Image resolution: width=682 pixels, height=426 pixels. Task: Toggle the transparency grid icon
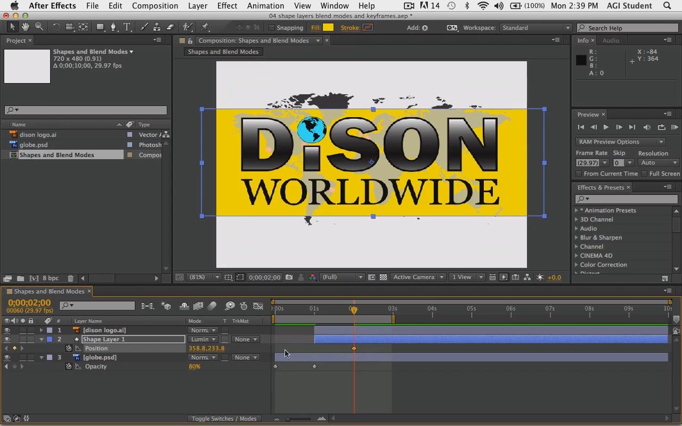[383, 277]
